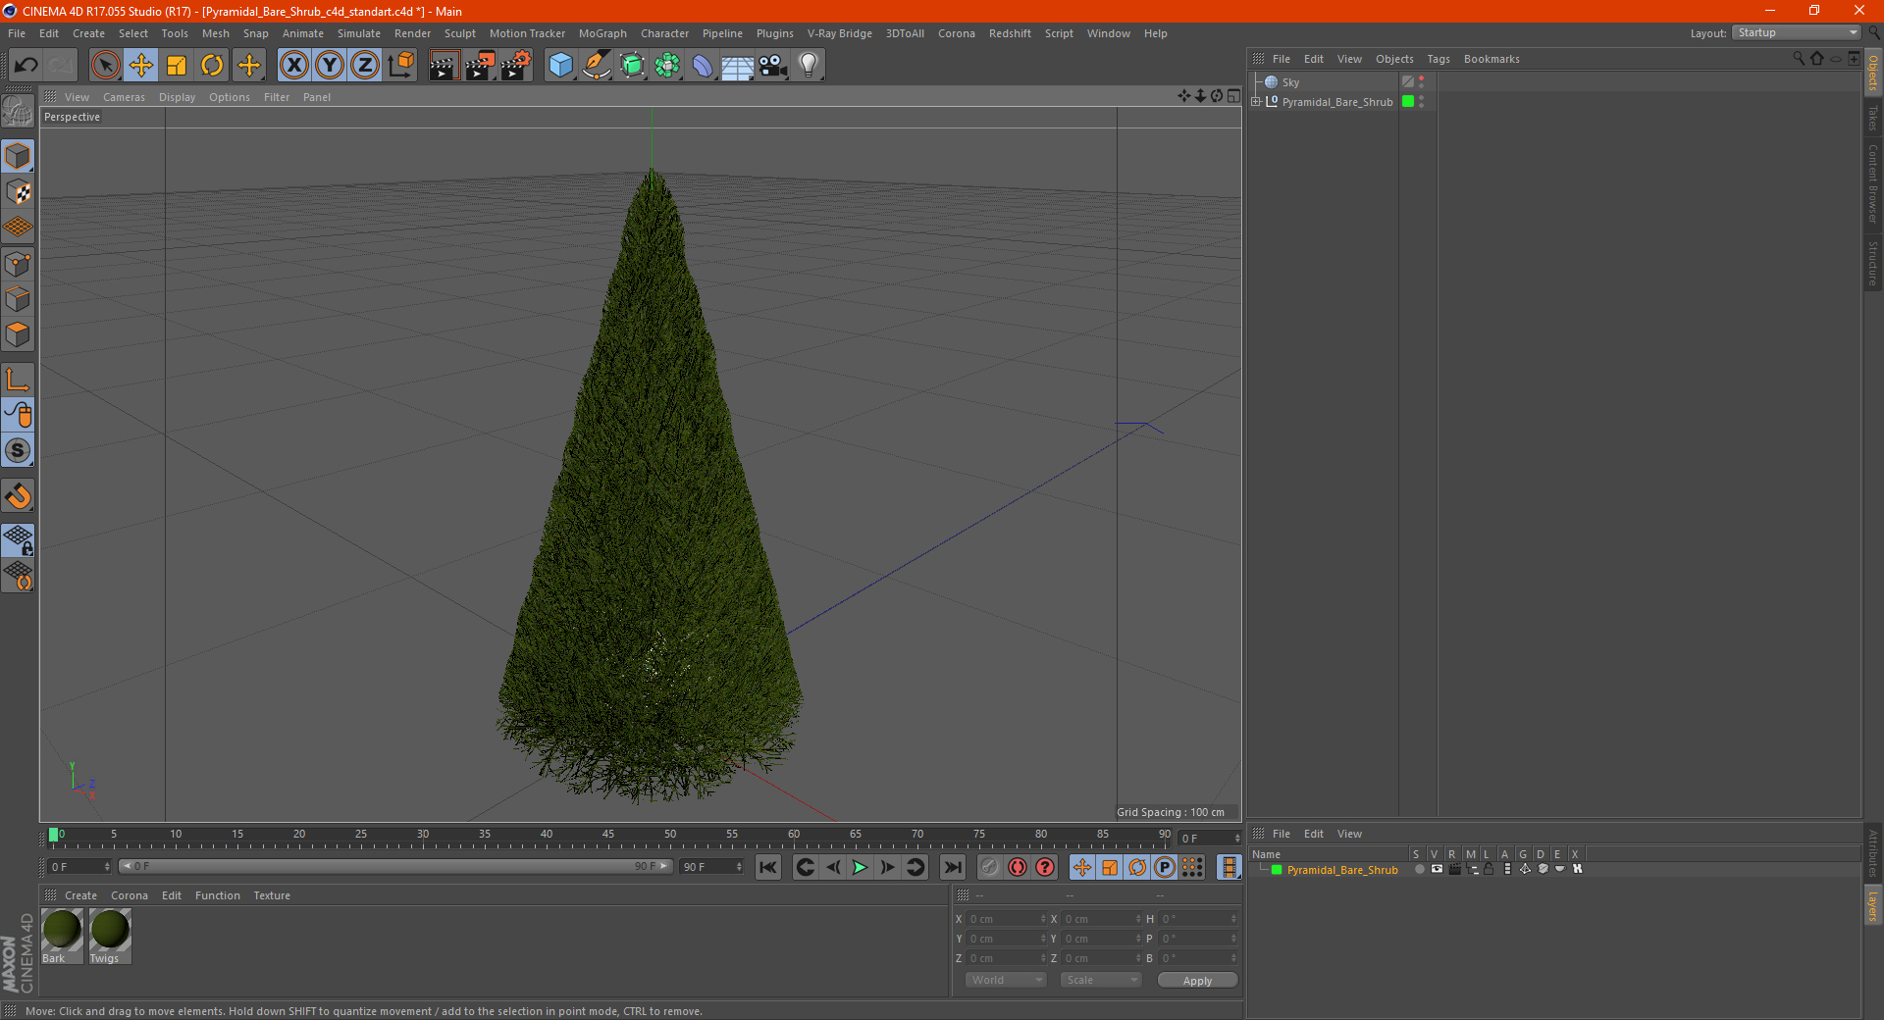This screenshot has height=1020, width=1884.
Task: Open the Layout Startup dropdown
Action: [x=1796, y=32]
